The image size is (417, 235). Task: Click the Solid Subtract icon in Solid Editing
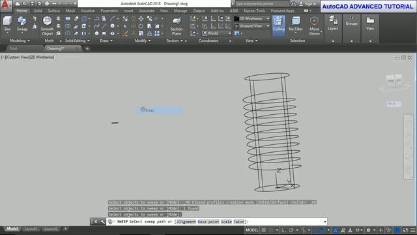click(68, 26)
